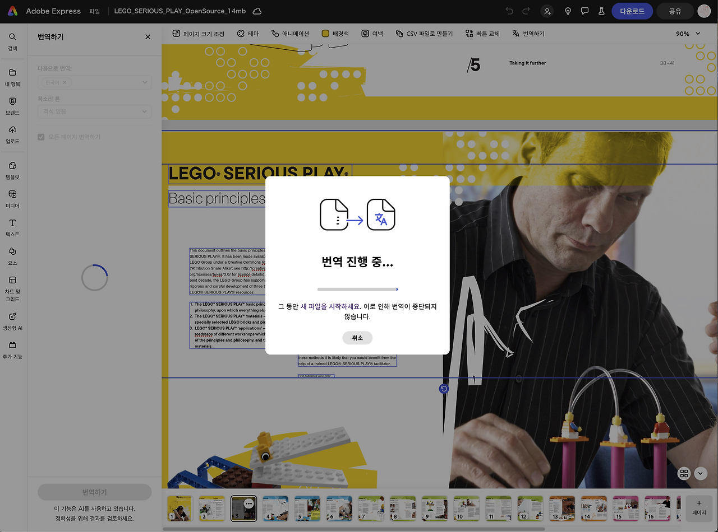
Task: Open the 미디어 media panel
Action: click(x=12, y=199)
